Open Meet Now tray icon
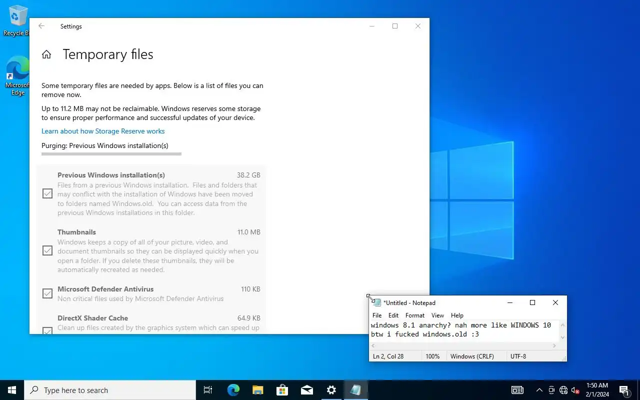 551,390
